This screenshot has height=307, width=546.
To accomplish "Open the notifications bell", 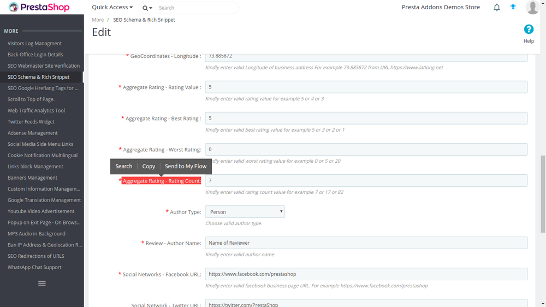I will [x=496, y=7].
